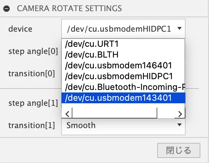Open the device dropdown arrow

(x=180, y=28)
